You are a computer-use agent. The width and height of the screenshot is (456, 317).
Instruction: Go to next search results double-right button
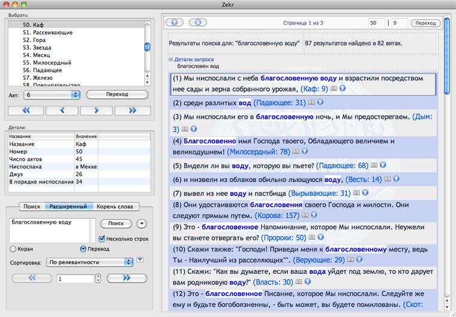point(127,278)
